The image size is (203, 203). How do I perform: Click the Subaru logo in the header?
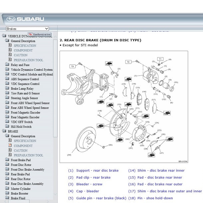tap(25, 19)
